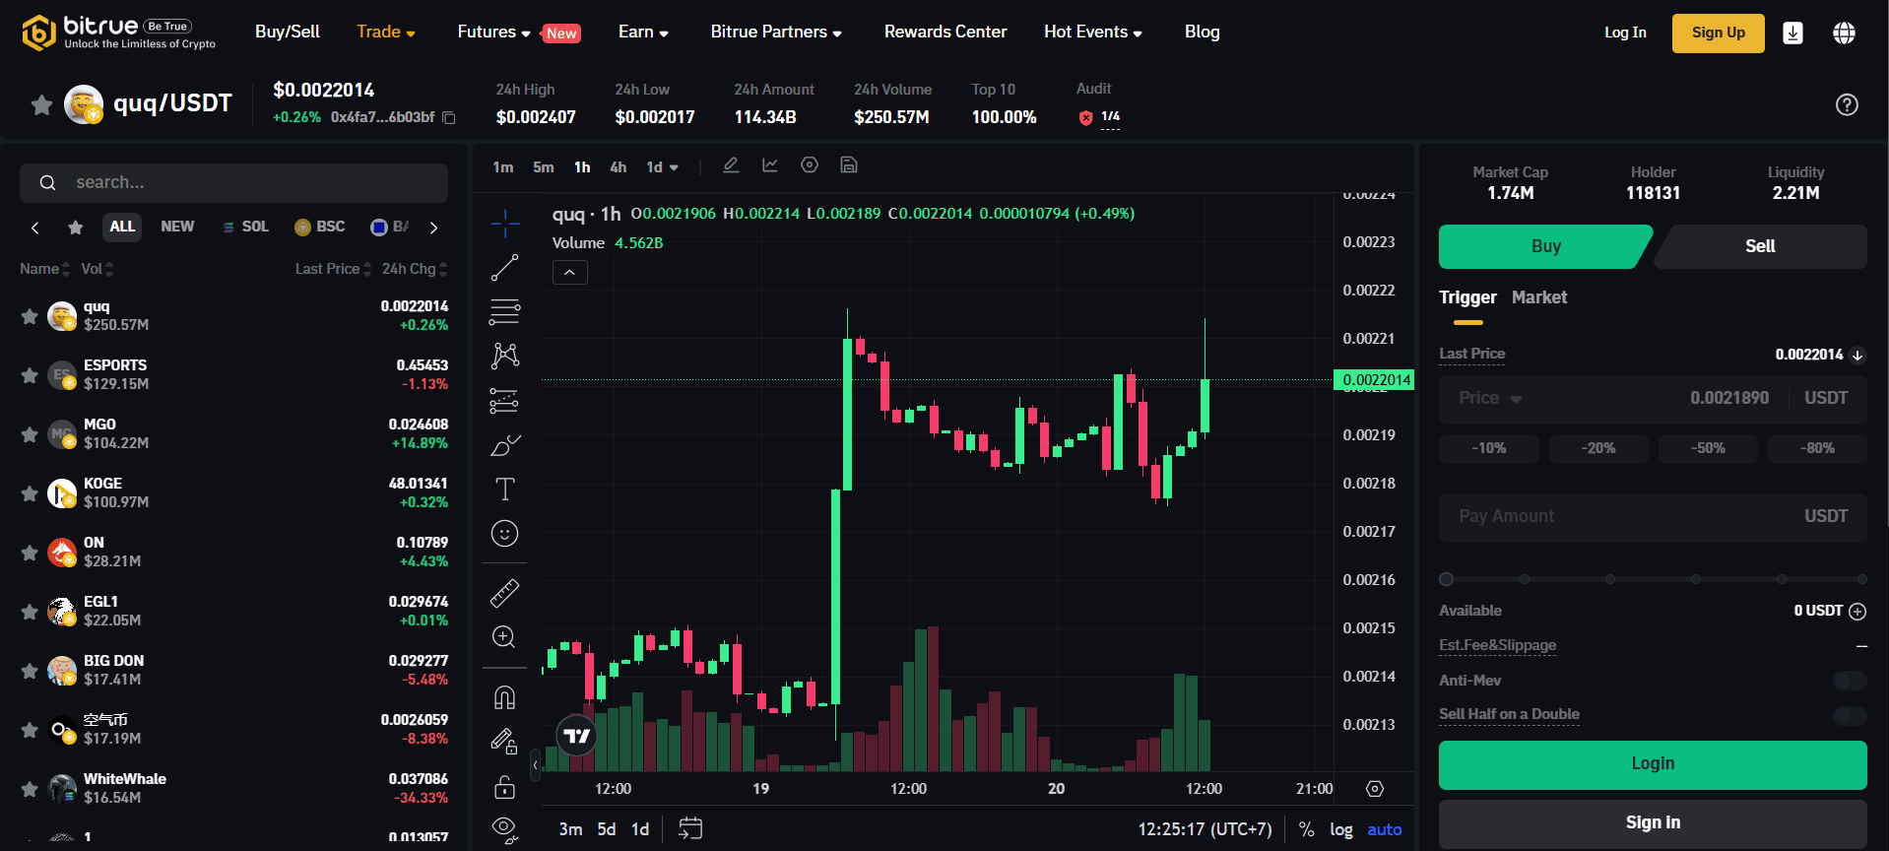Toggle lock all drawings padlock

tap(504, 787)
